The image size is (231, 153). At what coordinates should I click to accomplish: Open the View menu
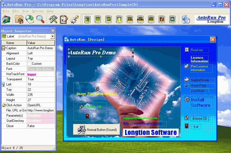point(25,11)
